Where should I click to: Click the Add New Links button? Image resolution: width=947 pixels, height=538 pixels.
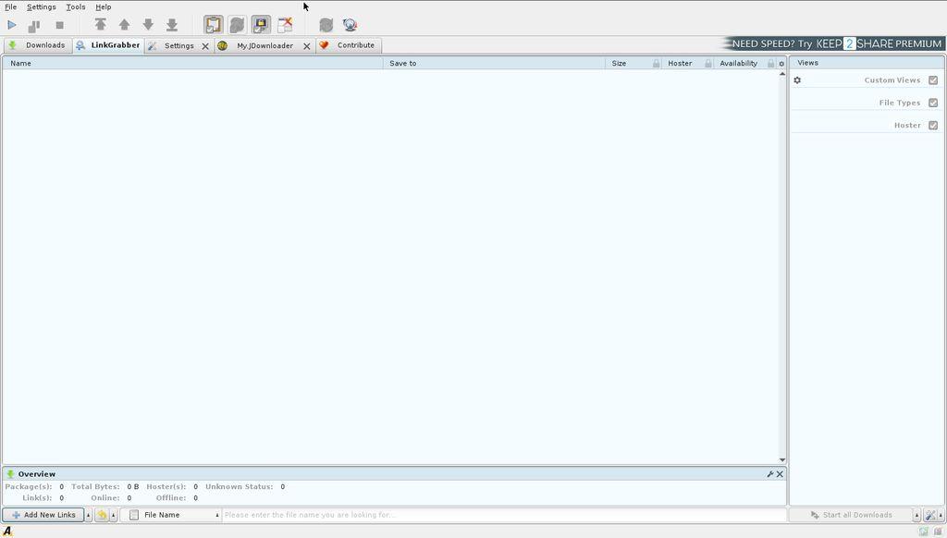(43, 515)
